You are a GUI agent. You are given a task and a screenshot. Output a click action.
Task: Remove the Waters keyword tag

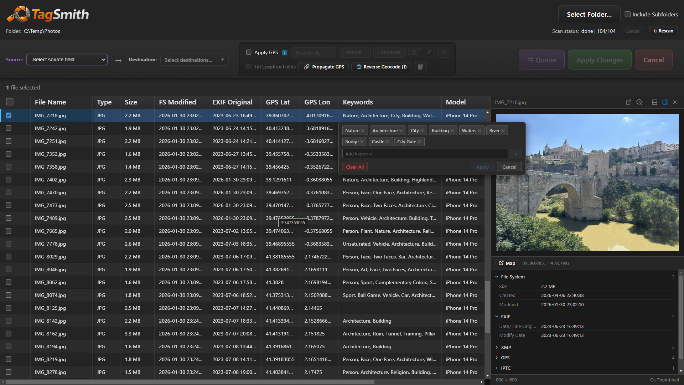click(x=479, y=131)
